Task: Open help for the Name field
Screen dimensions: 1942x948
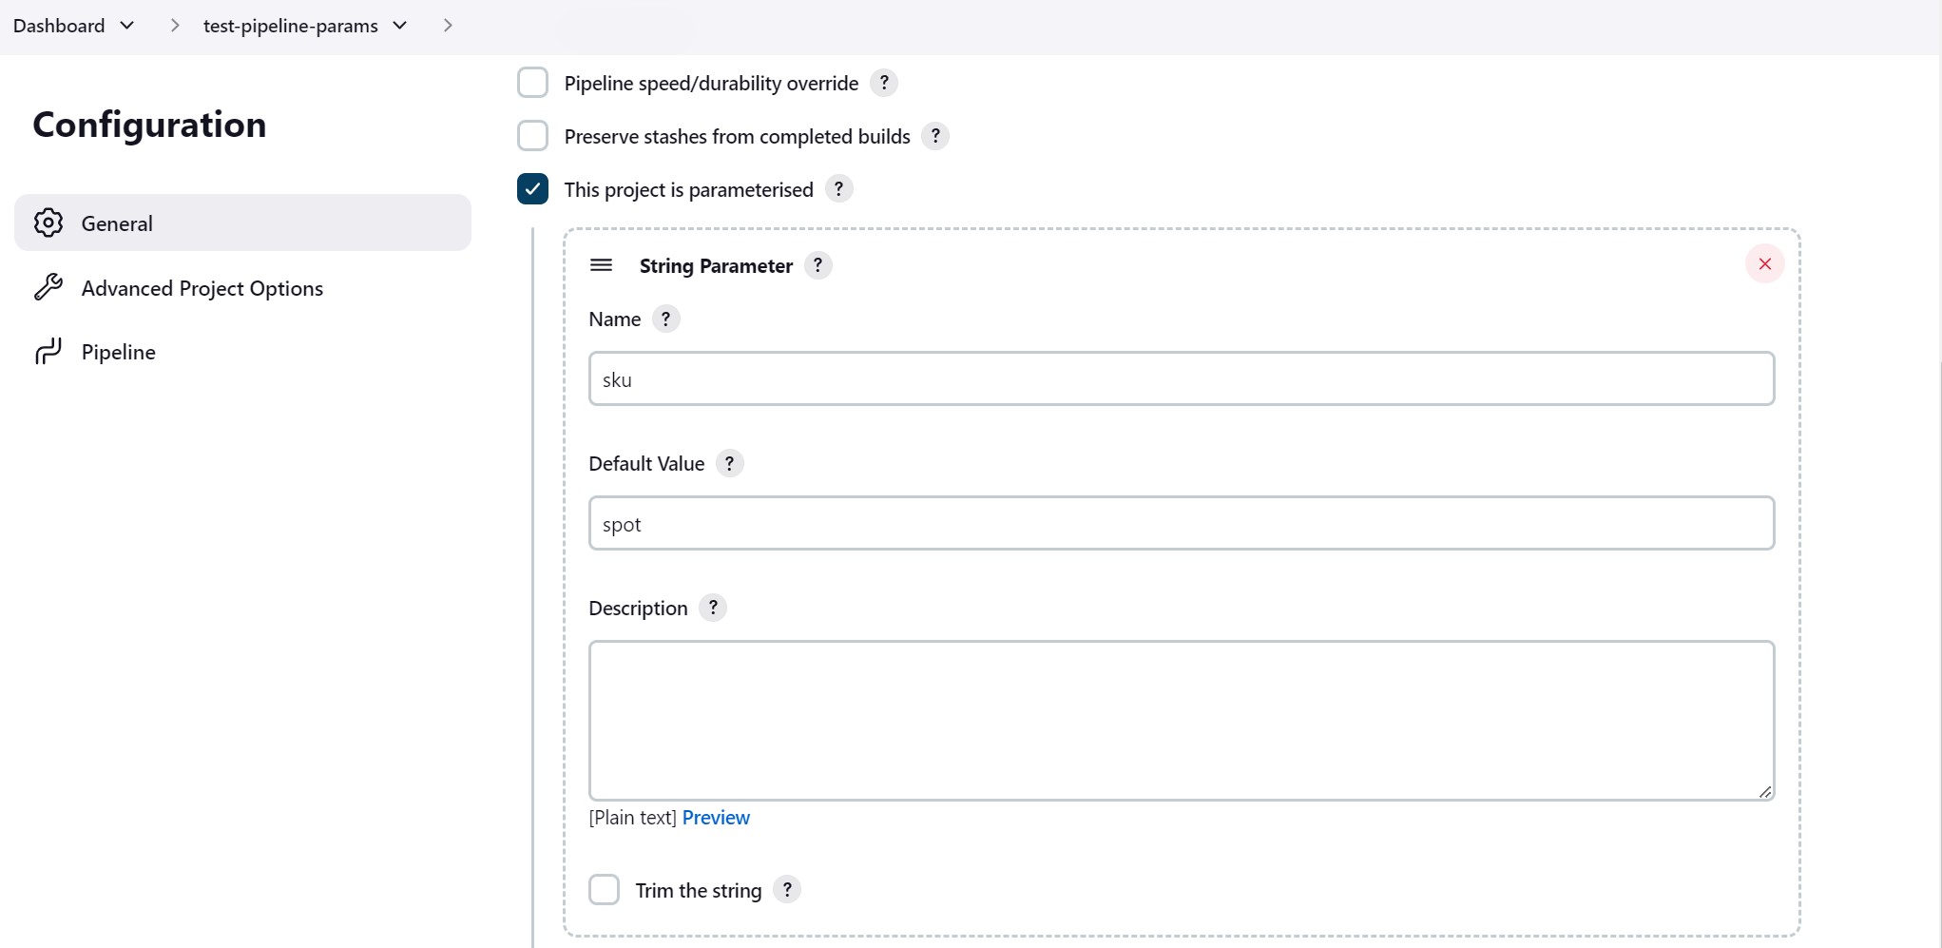Action: [665, 319]
